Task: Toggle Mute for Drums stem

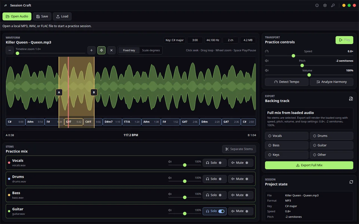Action: (241, 179)
